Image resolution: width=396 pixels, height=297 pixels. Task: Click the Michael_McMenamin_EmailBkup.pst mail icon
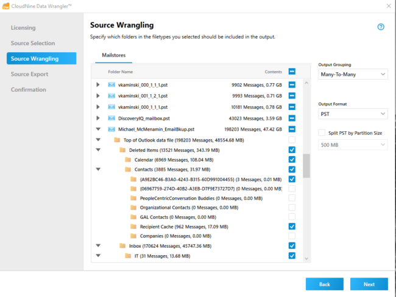(x=111, y=129)
